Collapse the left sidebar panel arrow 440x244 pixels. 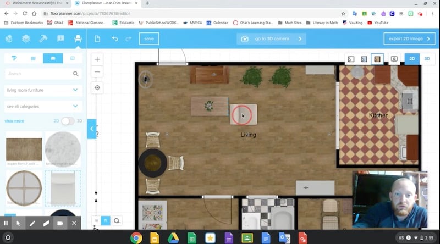(x=91, y=129)
